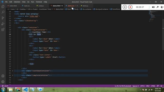This screenshot has height=92, width=164.
Task: Change indentation via Spaces: 4
Action: (x=136, y=86)
